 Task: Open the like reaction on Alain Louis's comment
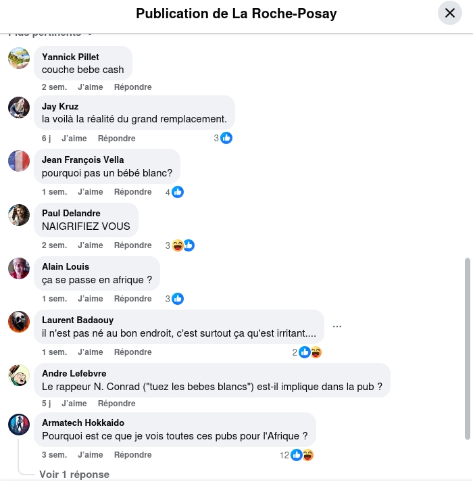[174, 299]
